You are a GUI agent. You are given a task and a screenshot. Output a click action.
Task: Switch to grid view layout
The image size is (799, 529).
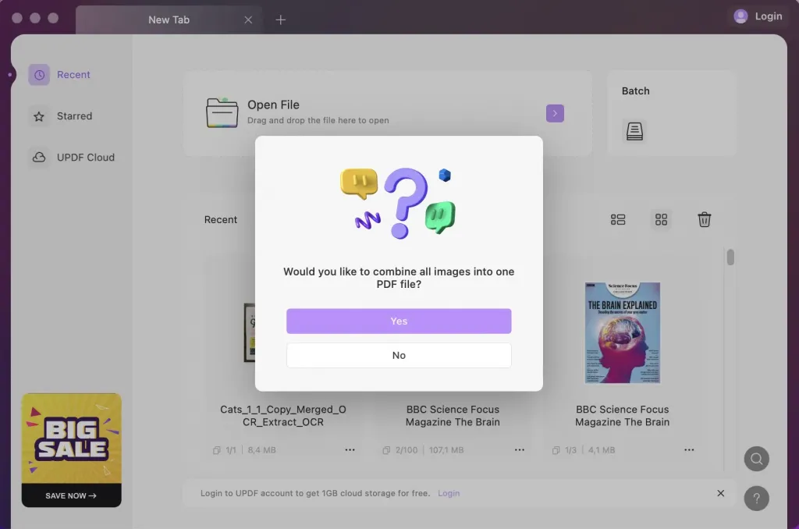[x=661, y=220]
